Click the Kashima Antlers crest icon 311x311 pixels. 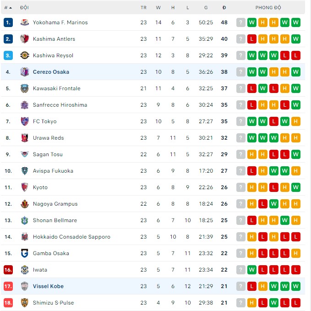tap(25, 39)
